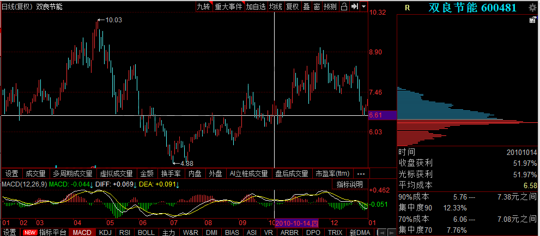Image resolution: width=540 pixels, height=236 pixels.
Task: Switch to the KDJ indicator tab
Action: [105, 232]
